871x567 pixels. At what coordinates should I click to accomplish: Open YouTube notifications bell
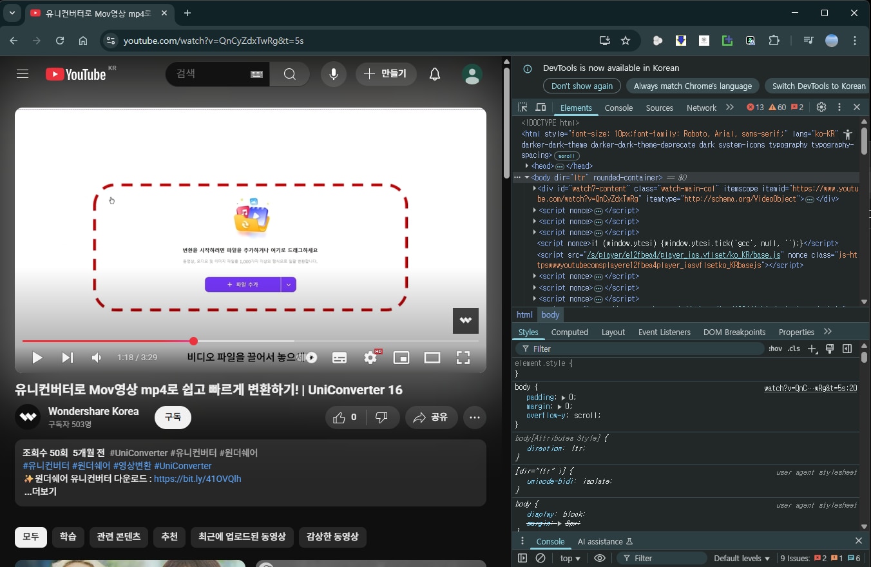pyautogui.click(x=435, y=74)
